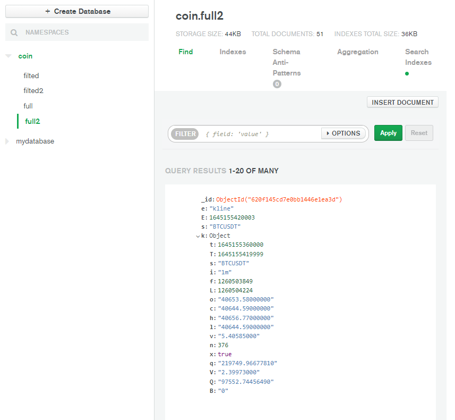Screen dimensions: 455x420
Task: Click the coin database name
Action: (25, 56)
